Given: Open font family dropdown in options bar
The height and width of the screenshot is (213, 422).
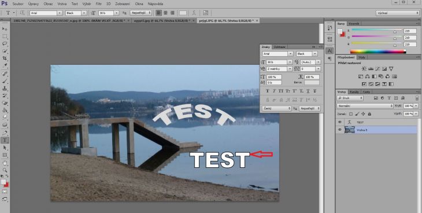Looking at the screenshot, I should coord(46,13).
